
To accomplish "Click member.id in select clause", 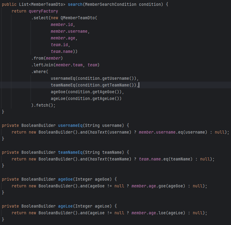I will click(62, 24).
